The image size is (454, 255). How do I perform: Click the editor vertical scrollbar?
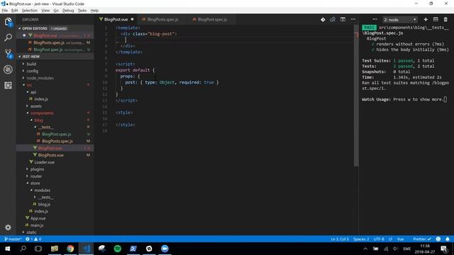point(356,96)
